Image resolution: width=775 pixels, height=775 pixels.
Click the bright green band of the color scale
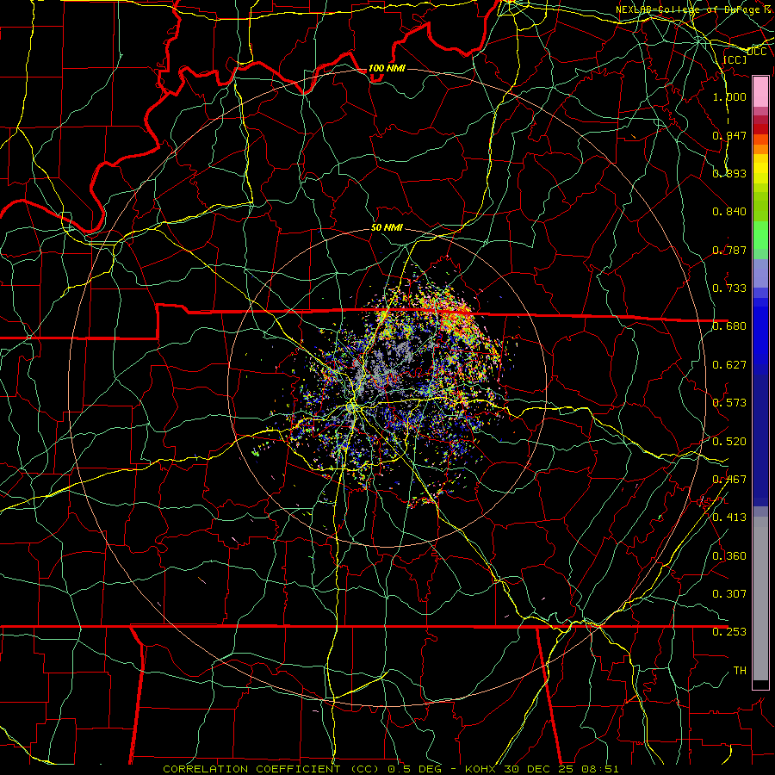(760, 235)
